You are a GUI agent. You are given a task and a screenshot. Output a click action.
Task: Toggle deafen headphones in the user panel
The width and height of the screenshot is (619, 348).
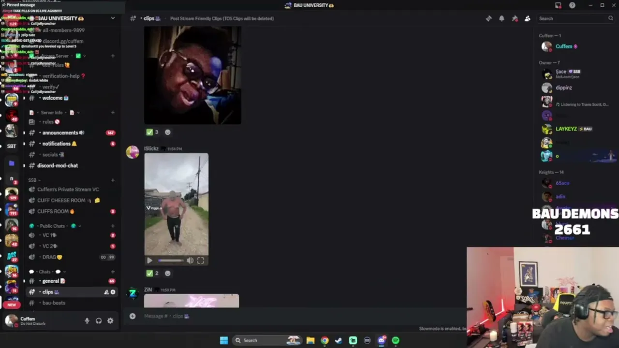coord(99,320)
